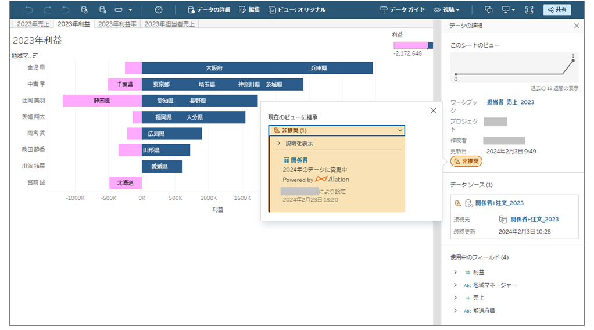Select the 2023年利益 tab
This screenshot has width=594, height=330.
[x=73, y=24]
